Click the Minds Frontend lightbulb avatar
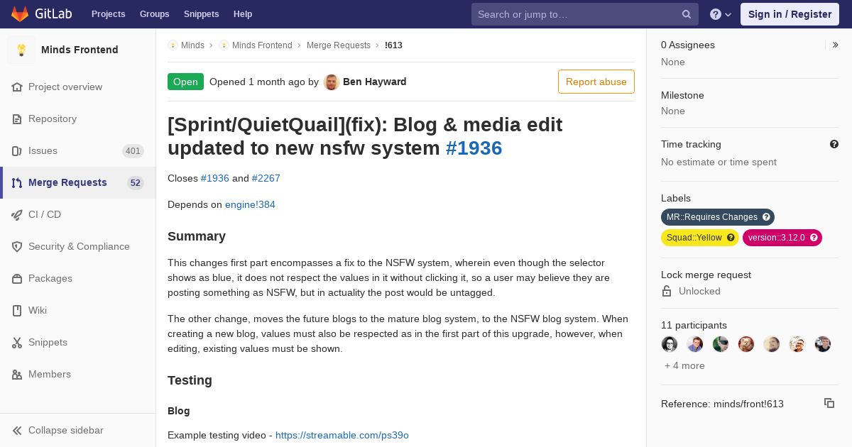Screen dimensions: 852x447 click(x=21, y=50)
